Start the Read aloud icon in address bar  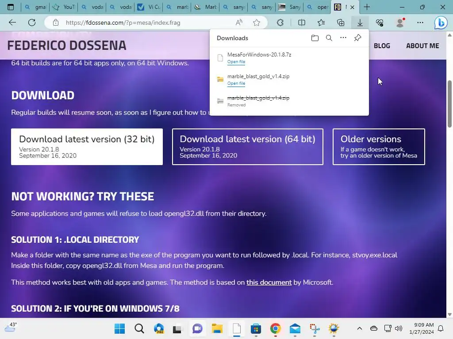[x=239, y=23]
